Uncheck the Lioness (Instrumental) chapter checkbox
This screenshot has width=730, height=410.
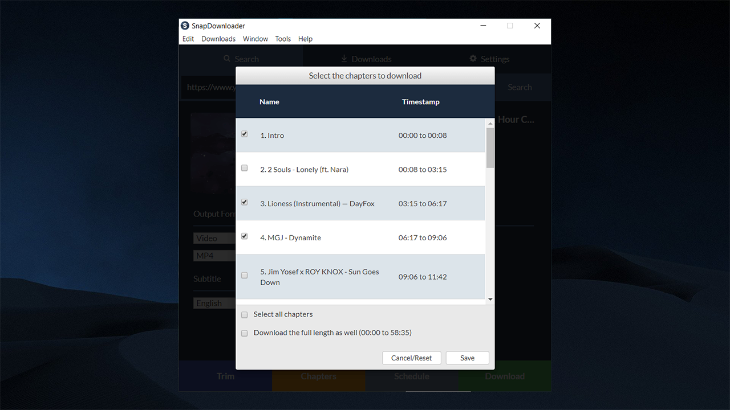[245, 202]
